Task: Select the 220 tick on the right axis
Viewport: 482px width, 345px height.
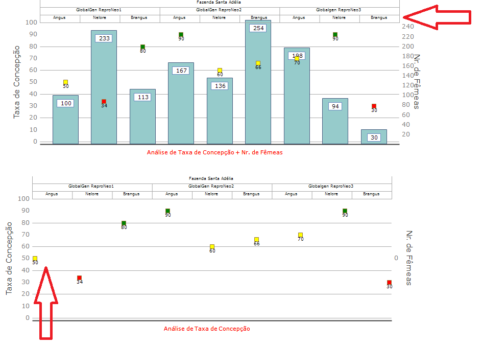Action: pos(408,37)
